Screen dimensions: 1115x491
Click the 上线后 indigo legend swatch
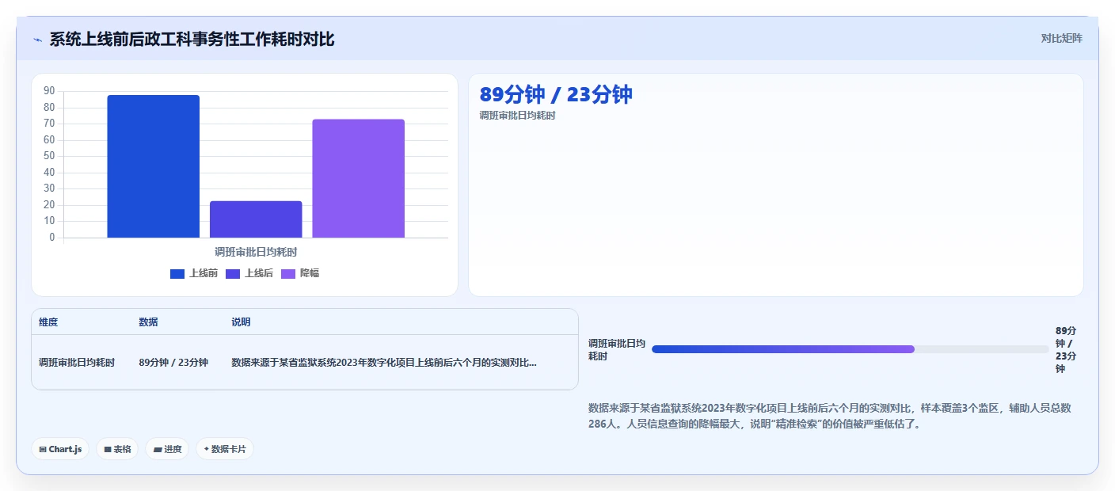coord(233,273)
